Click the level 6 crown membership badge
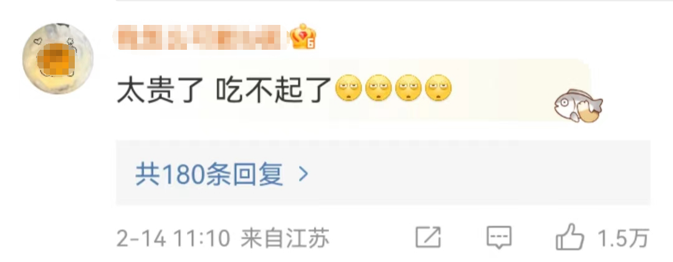 (x=303, y=37)
